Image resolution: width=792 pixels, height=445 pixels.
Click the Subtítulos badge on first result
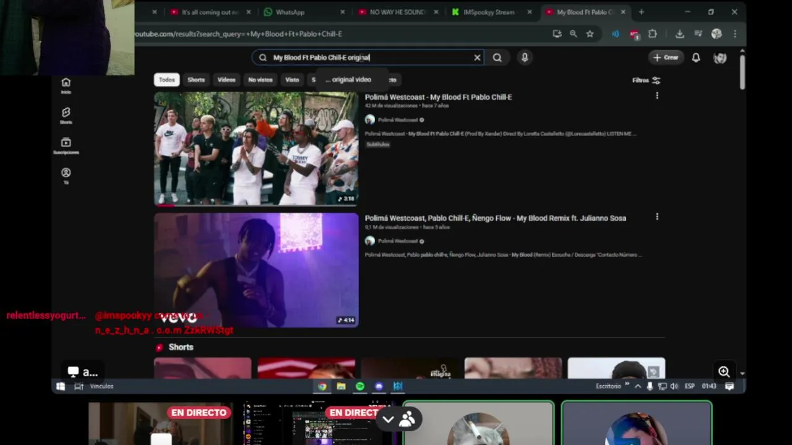[377, 145]
